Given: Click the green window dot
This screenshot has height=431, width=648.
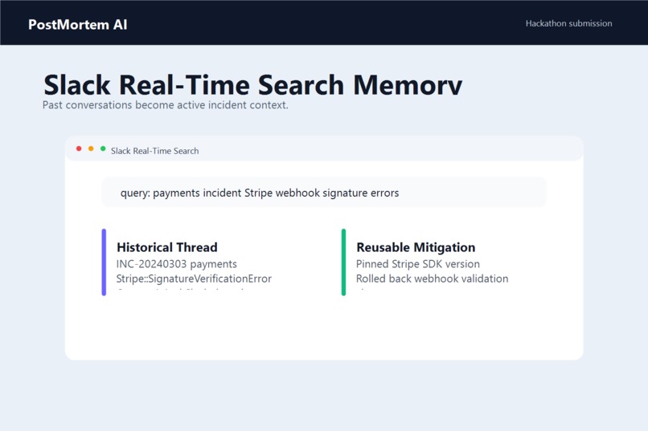Looking at the screenshot, I should tap(103, 148).
